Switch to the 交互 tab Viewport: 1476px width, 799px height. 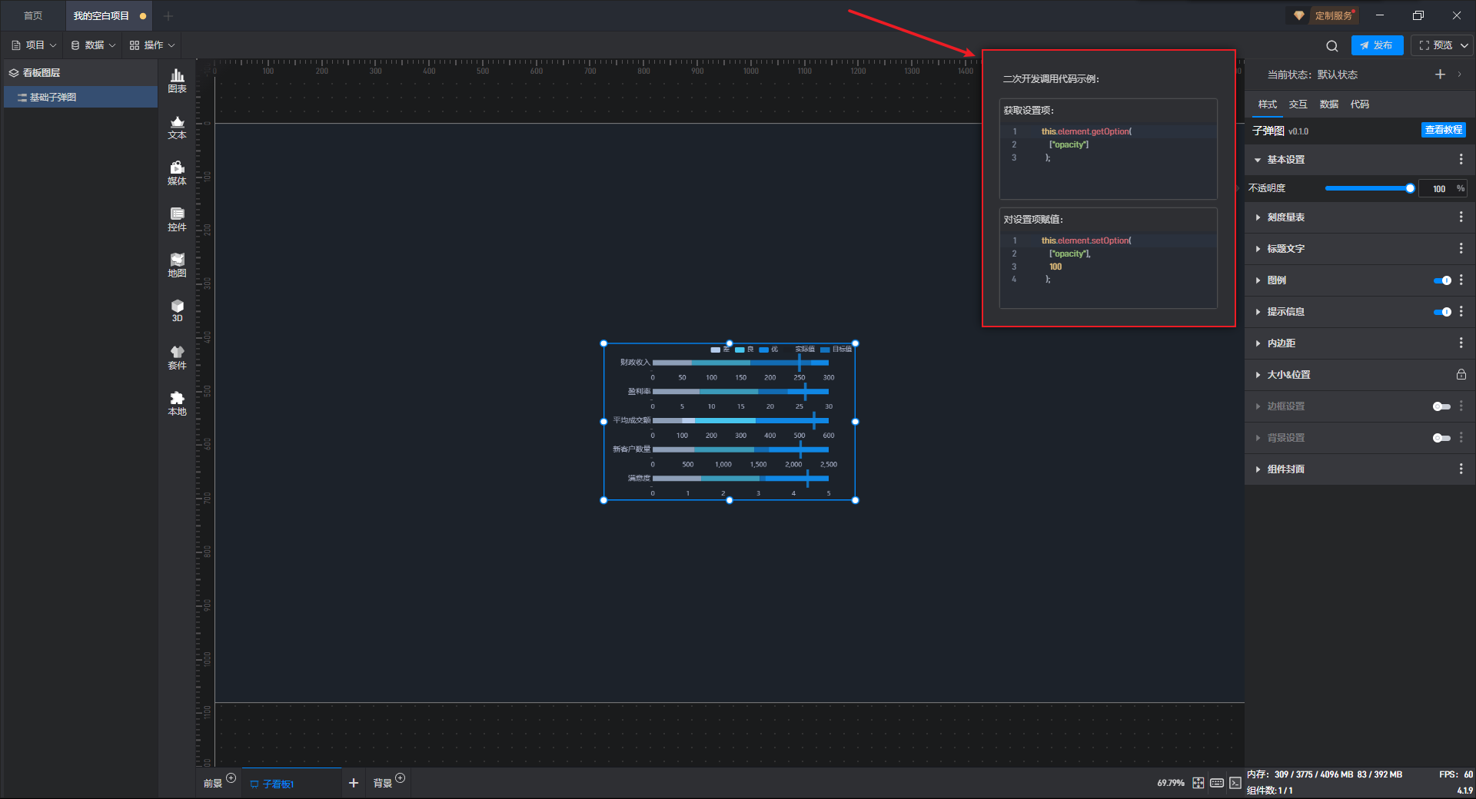click(1298, 104)
